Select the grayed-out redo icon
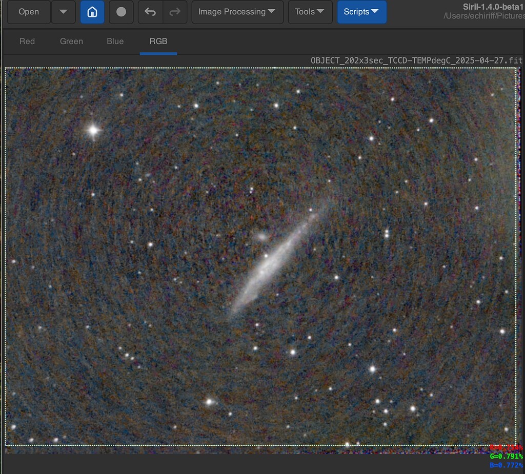This screenshot has height=474, width=525. tap(174, 12)
